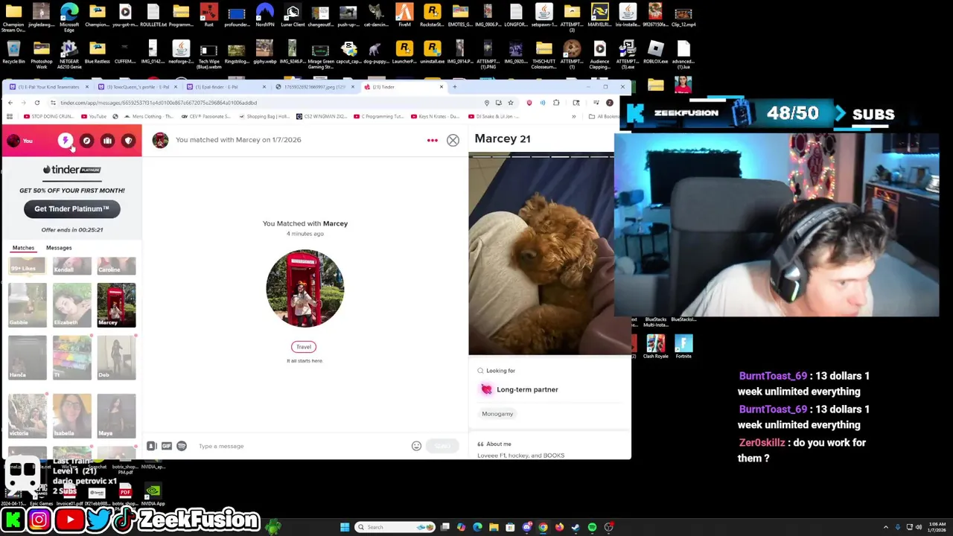
Task: Open a new browser tab with plus
Action: coord(454,87)
